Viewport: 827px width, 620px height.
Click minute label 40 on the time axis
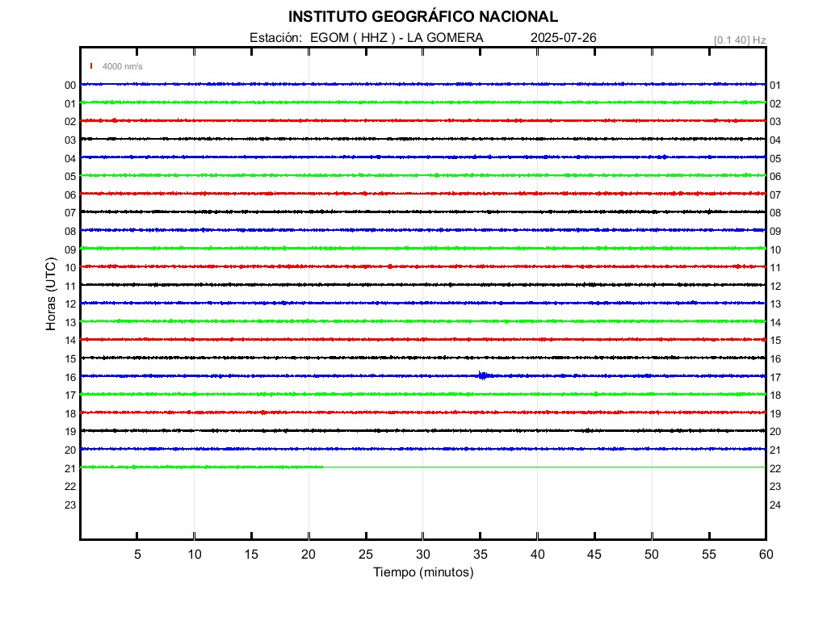click(537, 555)
